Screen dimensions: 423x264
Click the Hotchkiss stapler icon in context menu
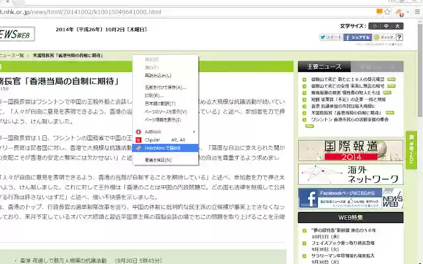(138, 148)
